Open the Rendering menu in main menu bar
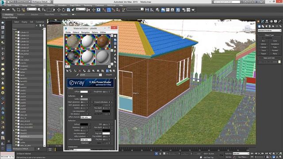 coord(88,5)
